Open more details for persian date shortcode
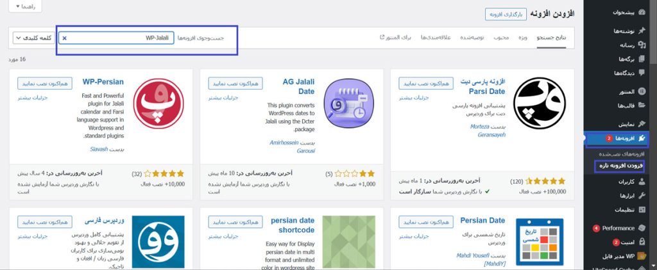The width and height of the screenshot is (657, 270). 223,237
